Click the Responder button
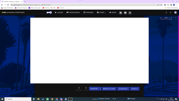 pos(94,89)
